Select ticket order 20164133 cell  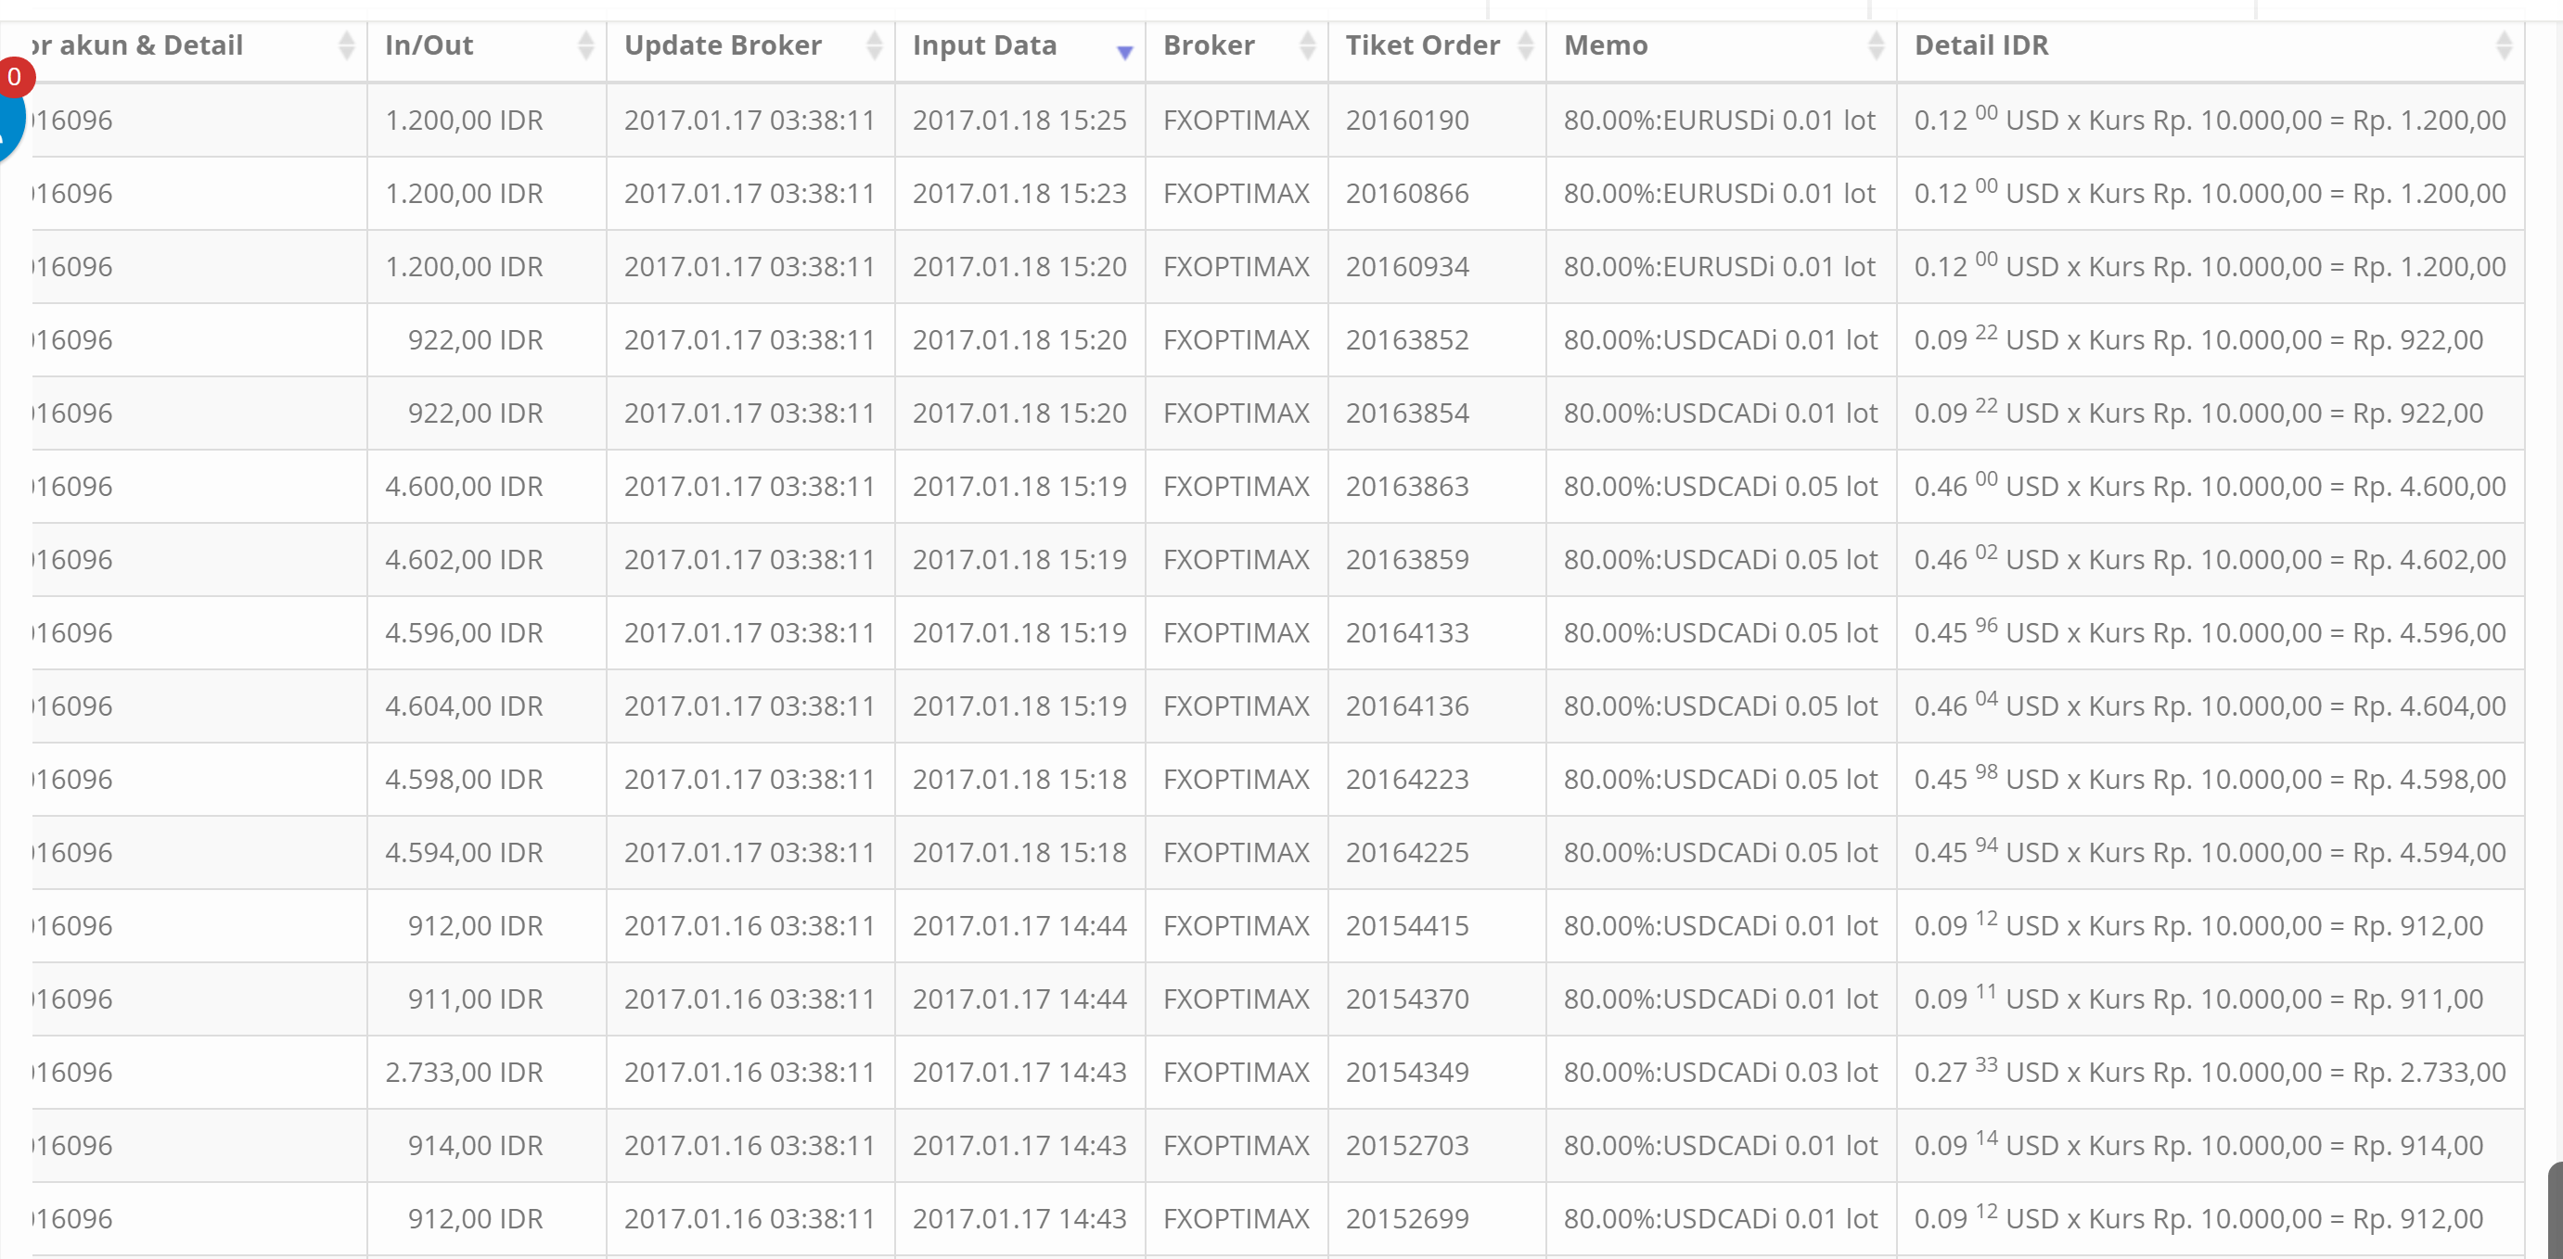click(1438, 632)
